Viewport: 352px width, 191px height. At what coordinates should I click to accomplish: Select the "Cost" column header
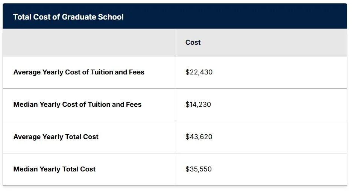click(x=193, y=42)
